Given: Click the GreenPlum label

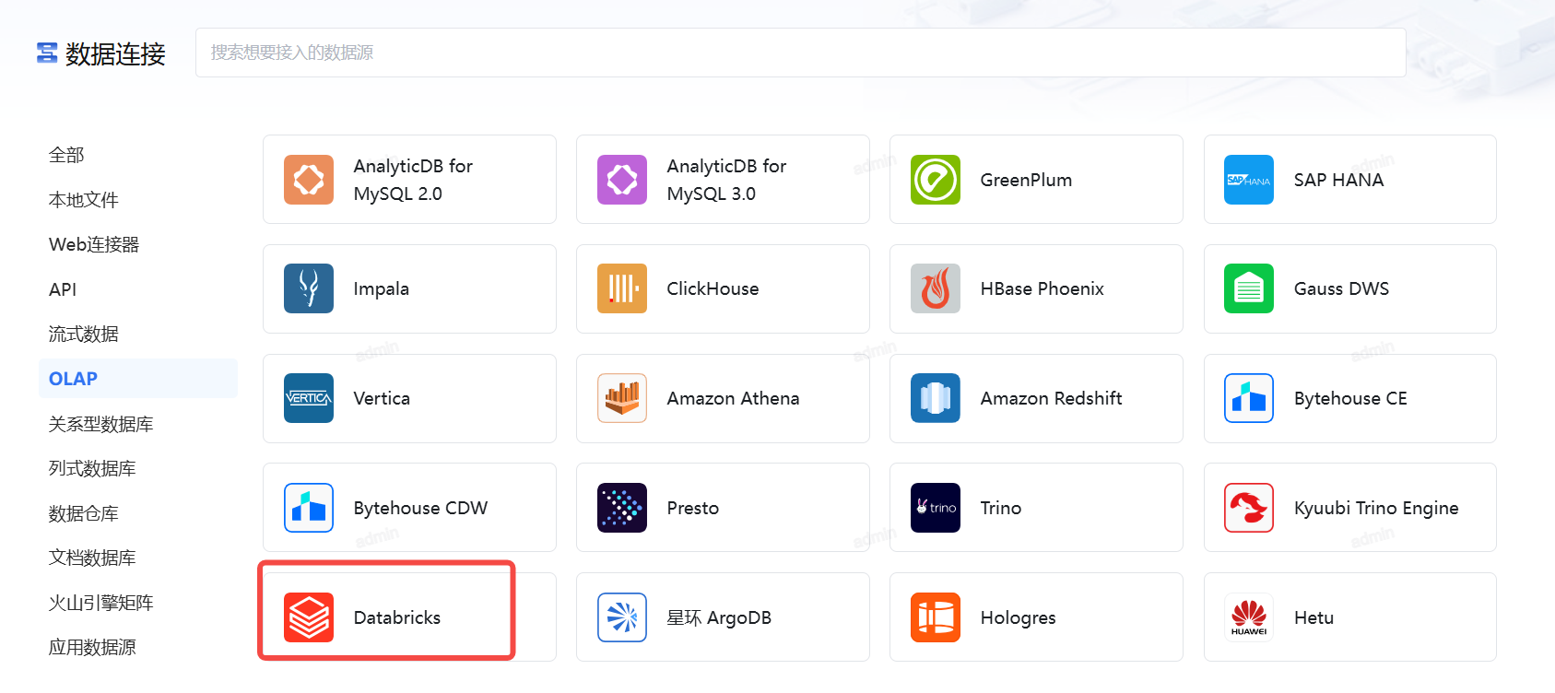Looking at the screenshot, I should pos(1026,180).
